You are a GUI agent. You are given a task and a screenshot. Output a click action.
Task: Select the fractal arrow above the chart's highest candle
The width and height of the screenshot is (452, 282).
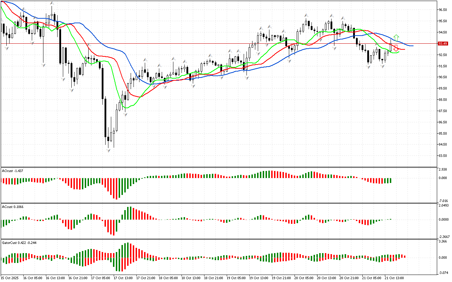[x=52, y=4]
